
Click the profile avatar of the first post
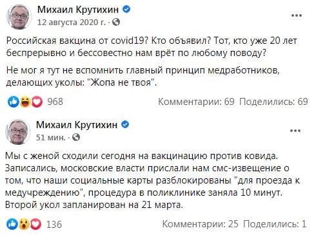[19, 17]
